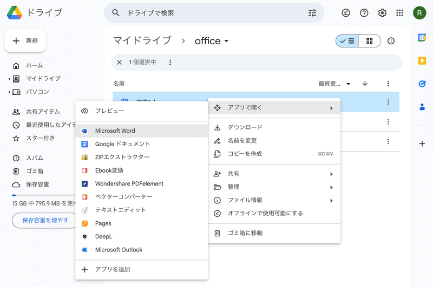Screen dimensions: 433x287
Task: Open Google Keep in side panel
Action: point(422,60)
